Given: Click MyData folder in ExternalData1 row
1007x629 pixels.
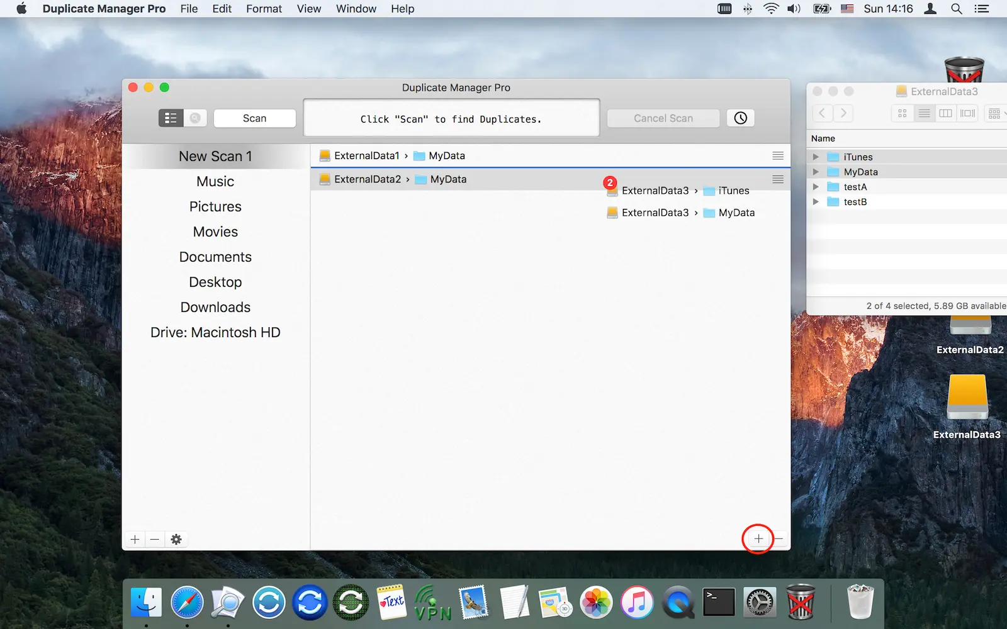Looking at the screenshot, I should point(439,155).
